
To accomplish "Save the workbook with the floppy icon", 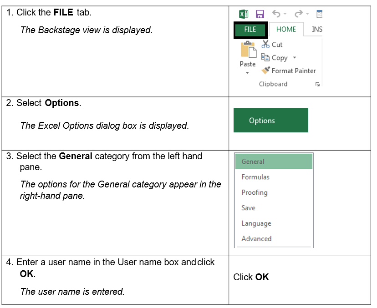I will point(260,14).
